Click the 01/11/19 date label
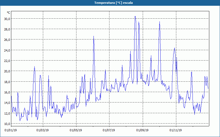 [175, 130]
